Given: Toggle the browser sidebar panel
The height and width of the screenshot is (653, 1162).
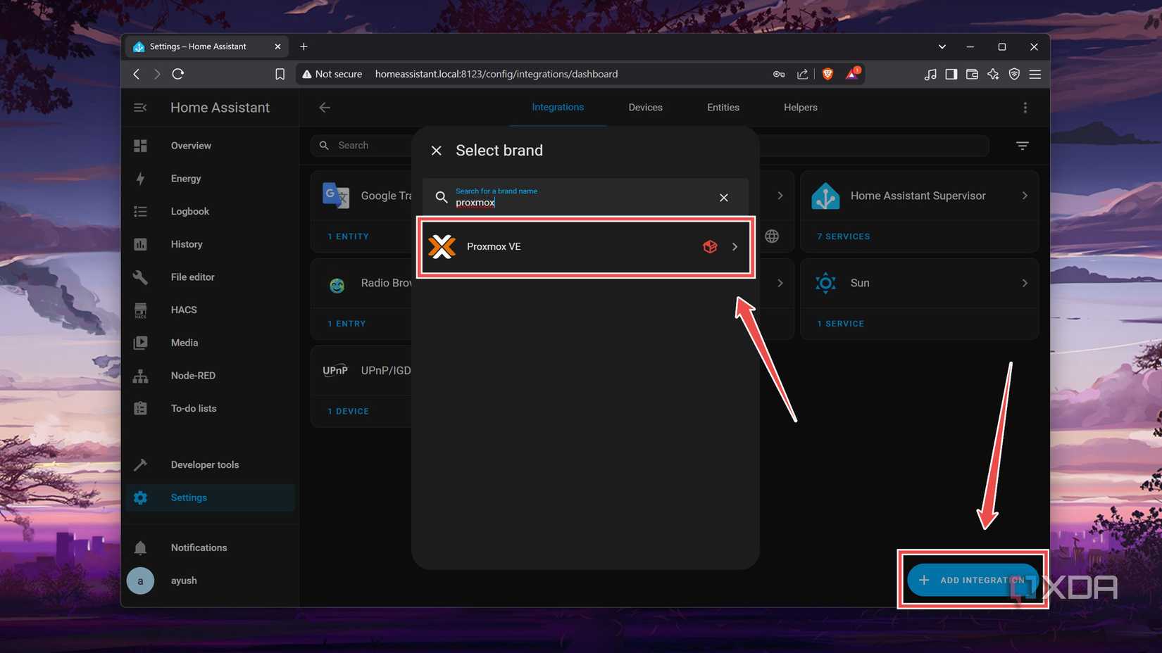Looking at the screenshot, I should 951,74.
